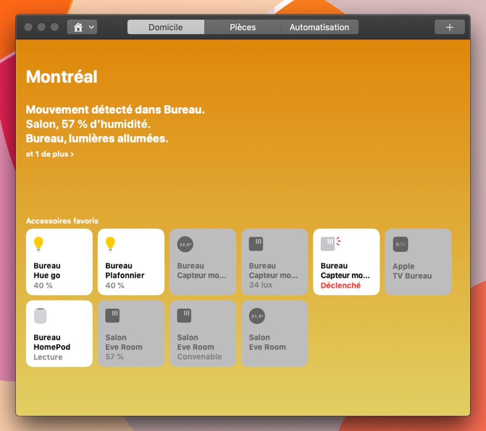Close the Home app window

coord(28,27)
